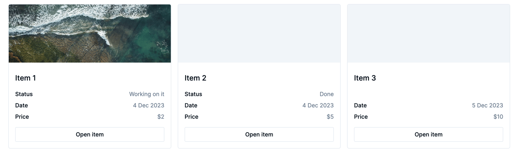Select the blank image placeholder of Item 2
518x153 pixels.
pyautogui.click(x=259, y=34)
